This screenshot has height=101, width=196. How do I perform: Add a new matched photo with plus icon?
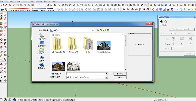[161, 21]
